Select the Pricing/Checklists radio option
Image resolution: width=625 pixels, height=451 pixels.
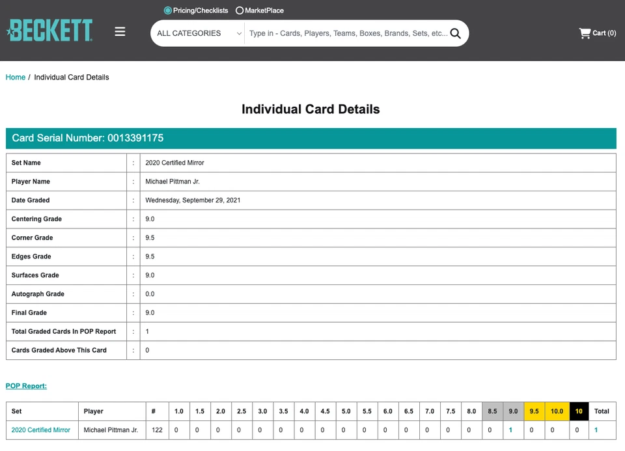(x=168, y=10)
